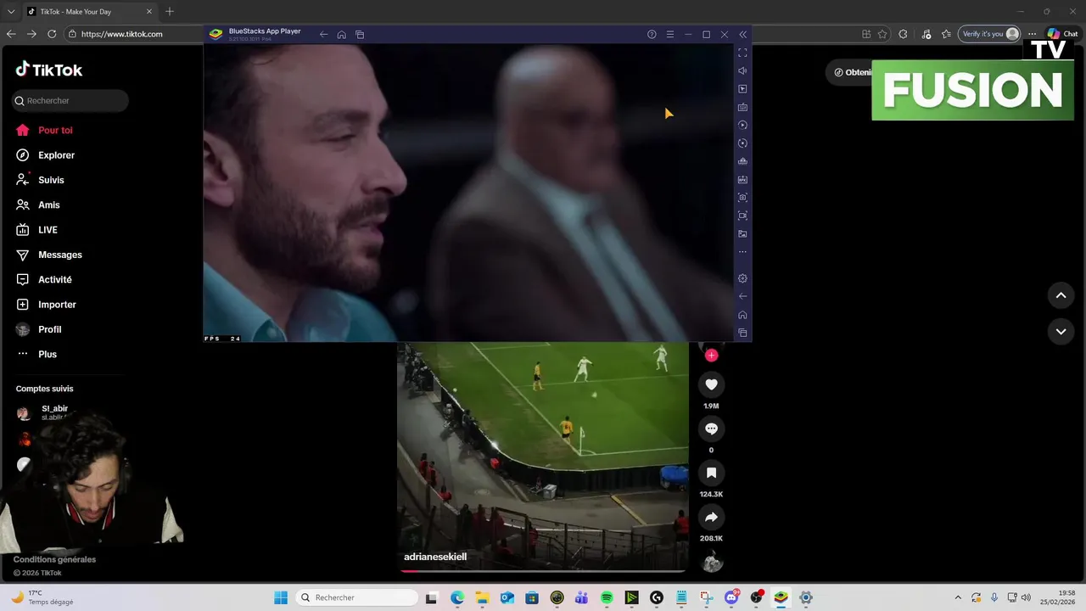Screen dimensions: 1086x611
Task: Open Windows Start menu
Action: point(281,597)
